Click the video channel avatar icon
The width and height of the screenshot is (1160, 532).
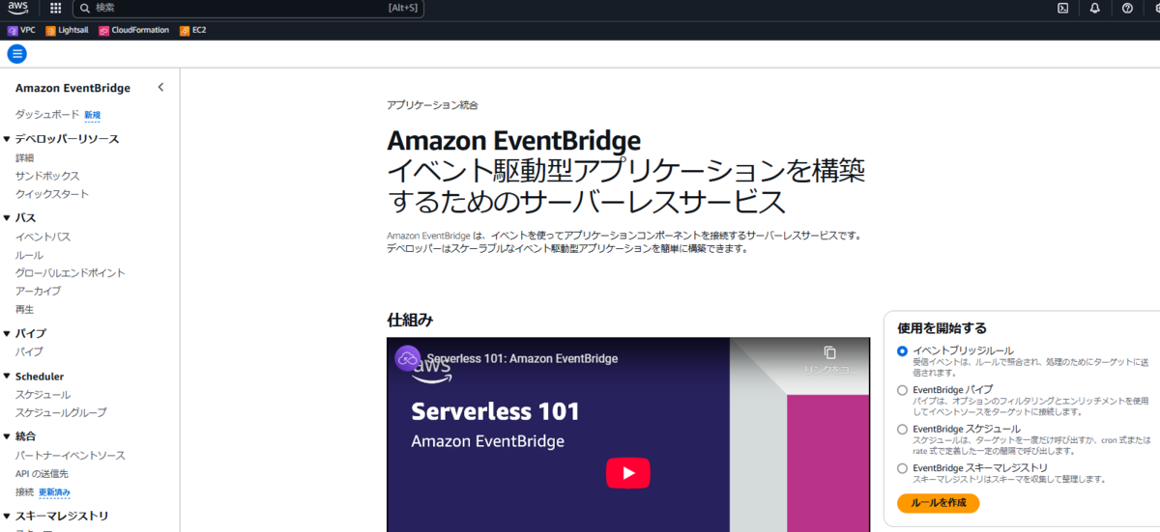click(x=408, y=358)
